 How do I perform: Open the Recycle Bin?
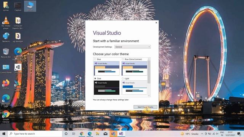tap(6, 53)
